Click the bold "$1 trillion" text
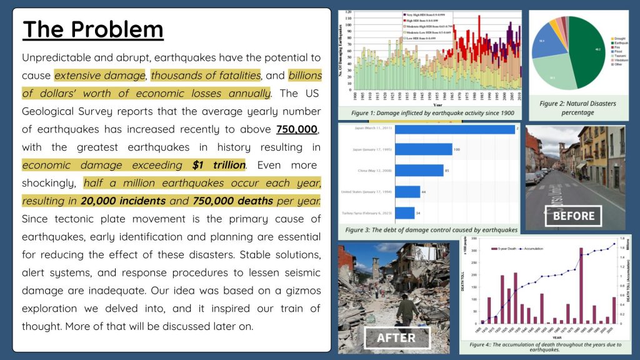Viewport: 640px width, 360px height. (x=219, y=165)
